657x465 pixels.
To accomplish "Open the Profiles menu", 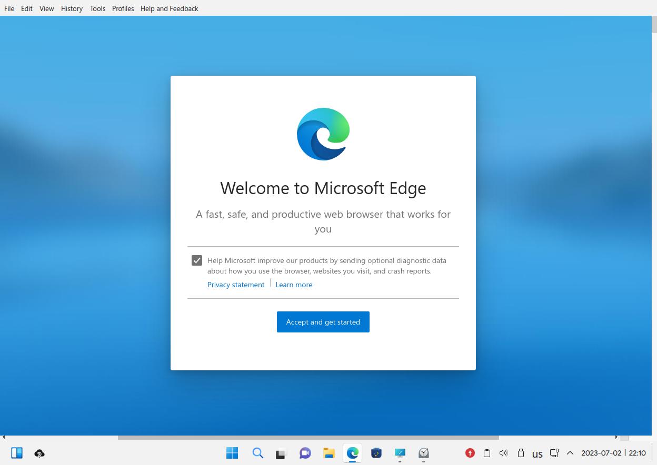I will click(123, 8).
